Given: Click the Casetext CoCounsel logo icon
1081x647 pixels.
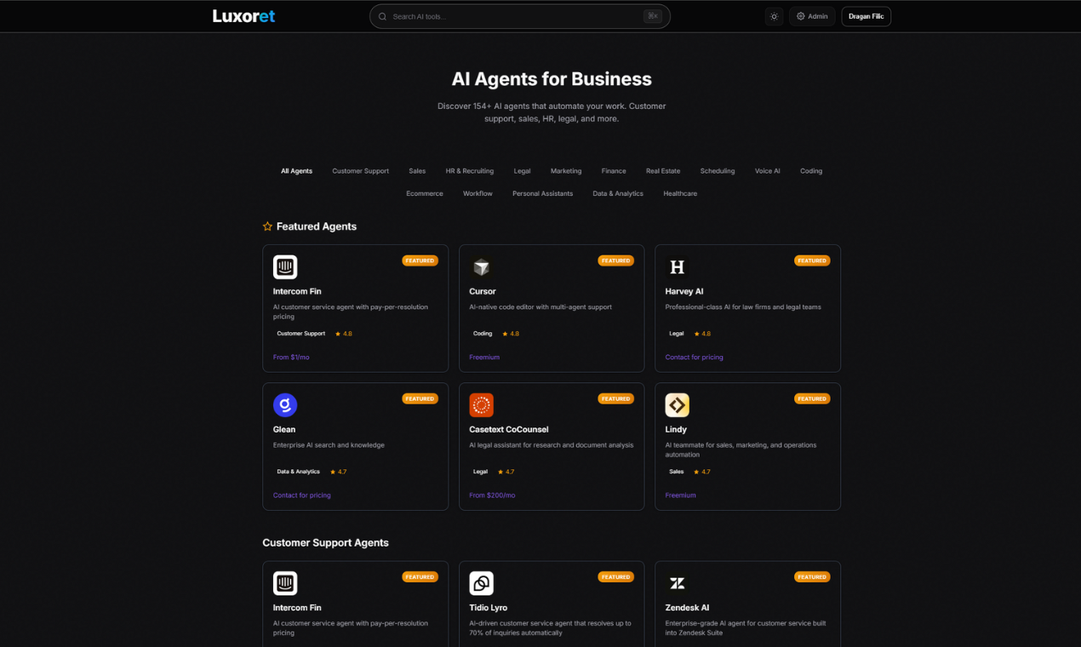Looking at the screenshot, I should 481,405.
